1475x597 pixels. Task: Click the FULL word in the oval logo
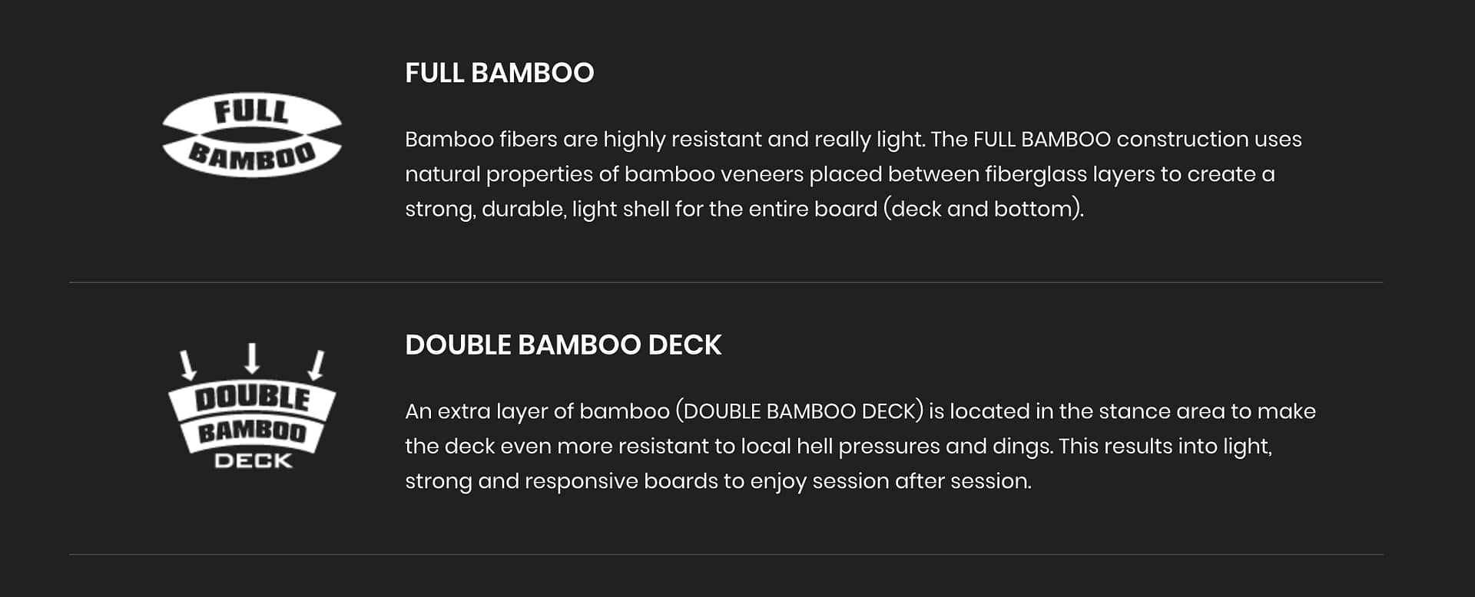coord(251,112)
